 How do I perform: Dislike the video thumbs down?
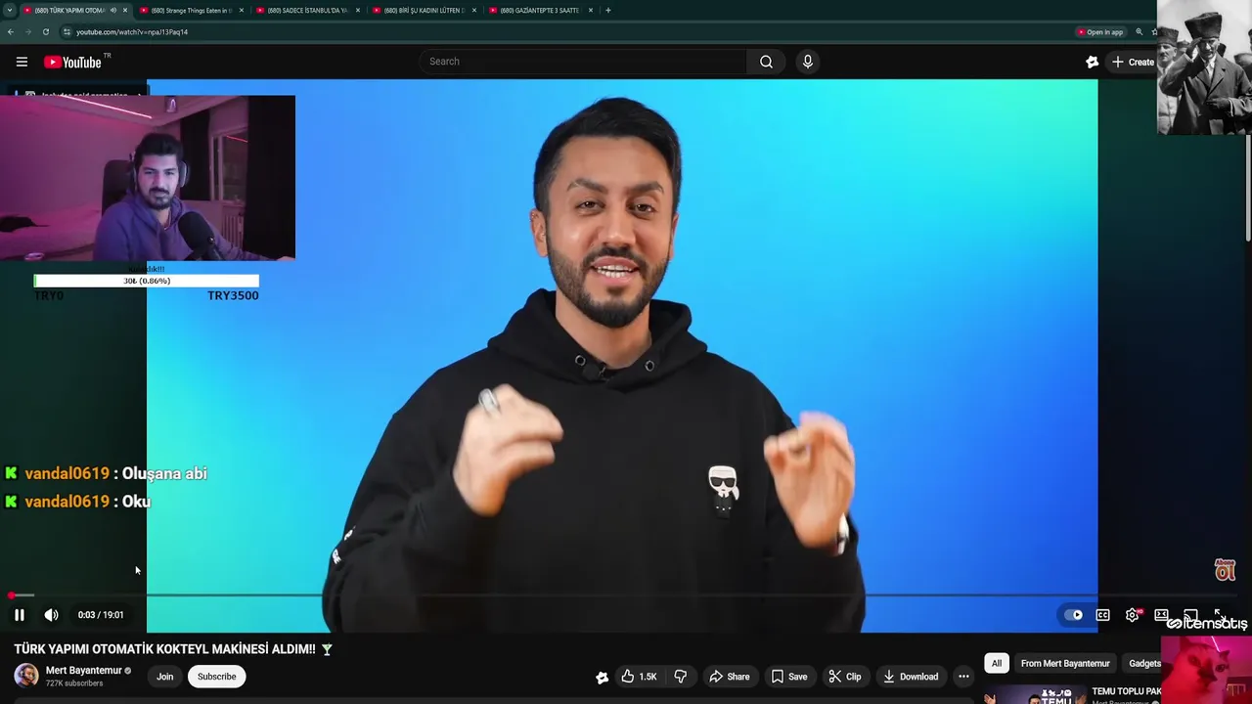point(681,677)
